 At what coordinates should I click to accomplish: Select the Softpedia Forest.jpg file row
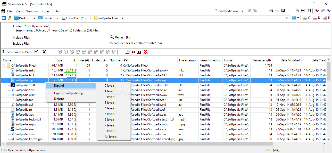(x=164, y=139)
